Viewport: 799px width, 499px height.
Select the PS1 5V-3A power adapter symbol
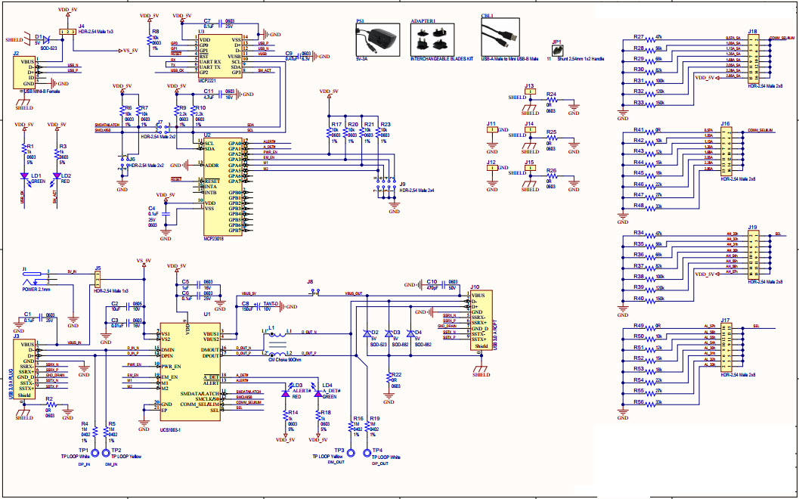click(377, 37)
